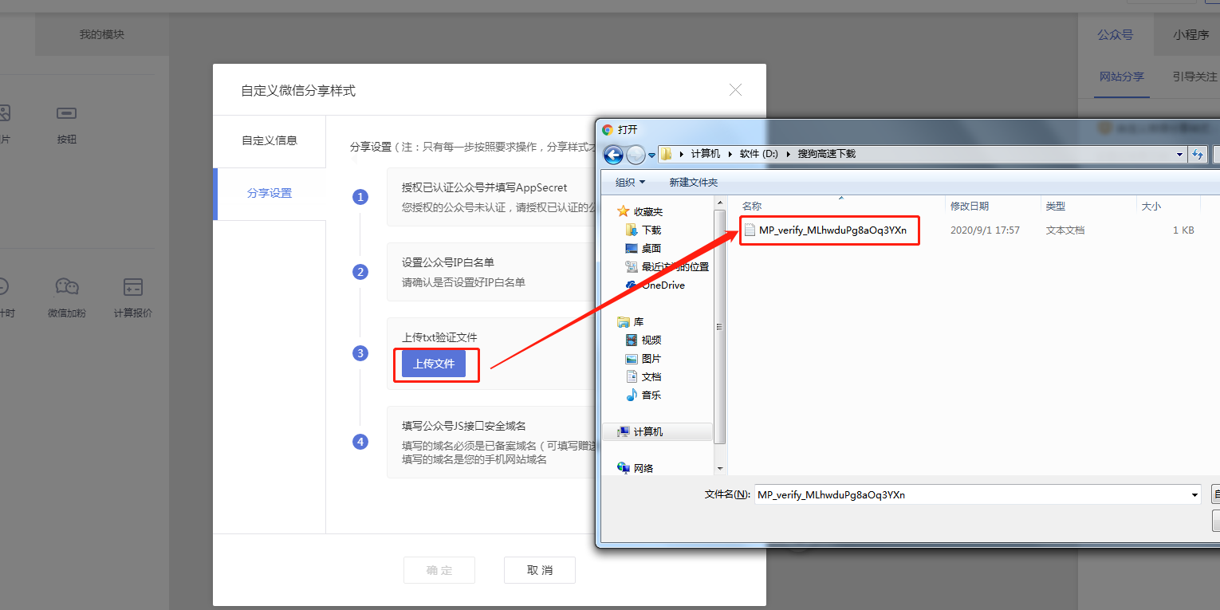This screenshot has width=1220, height=610.
Task: Click the 2020/9/1 17:57 modified date cell
Action: click(x=985, y=230)
